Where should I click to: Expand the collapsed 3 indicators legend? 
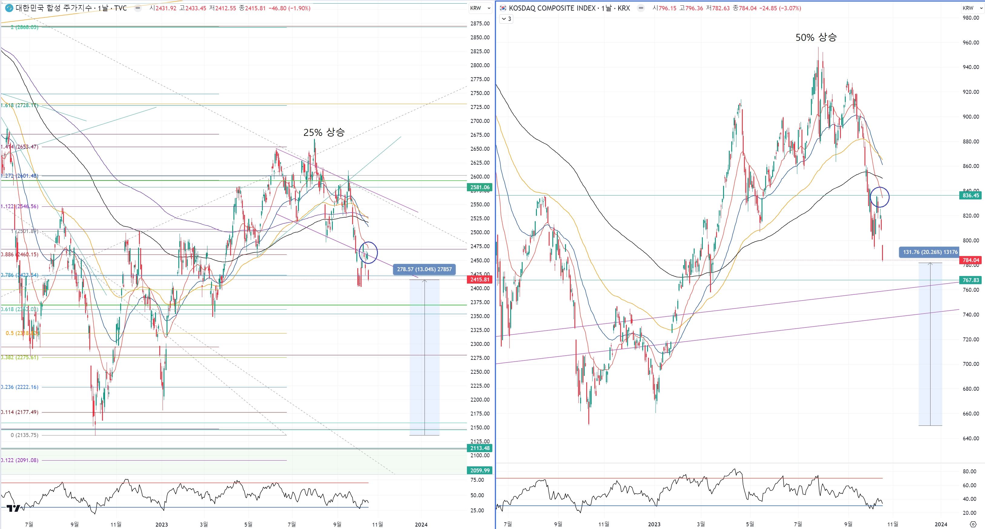coord(506,19)
